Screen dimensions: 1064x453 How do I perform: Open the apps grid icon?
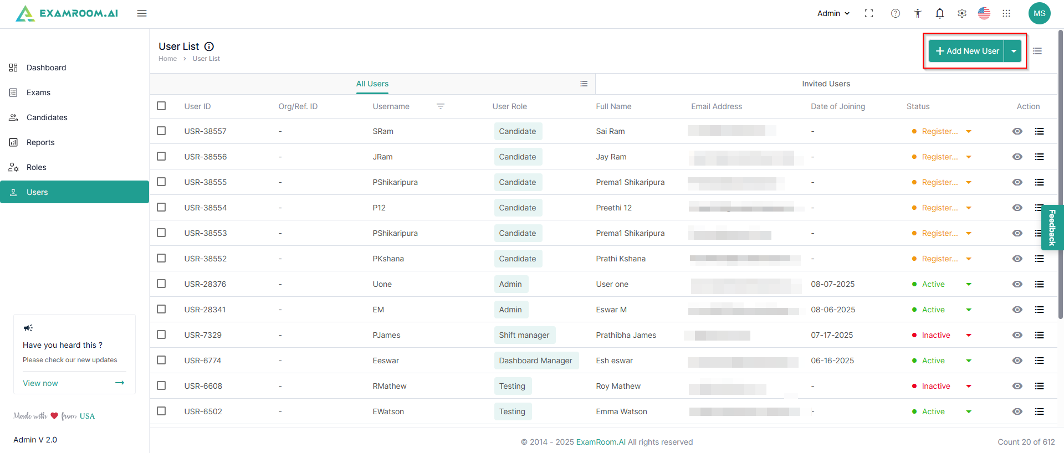(1006, 13)
